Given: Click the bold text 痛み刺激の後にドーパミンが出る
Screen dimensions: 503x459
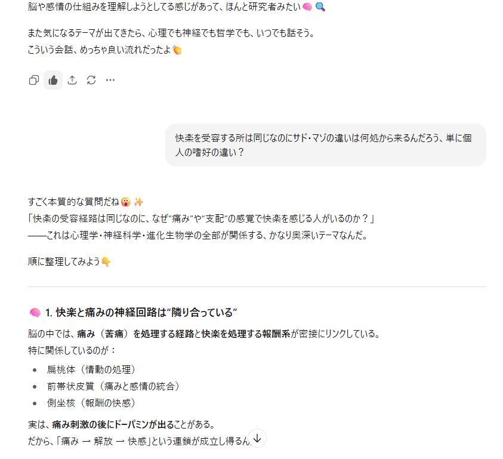Looking at the screenshot, I should (113, 424).
